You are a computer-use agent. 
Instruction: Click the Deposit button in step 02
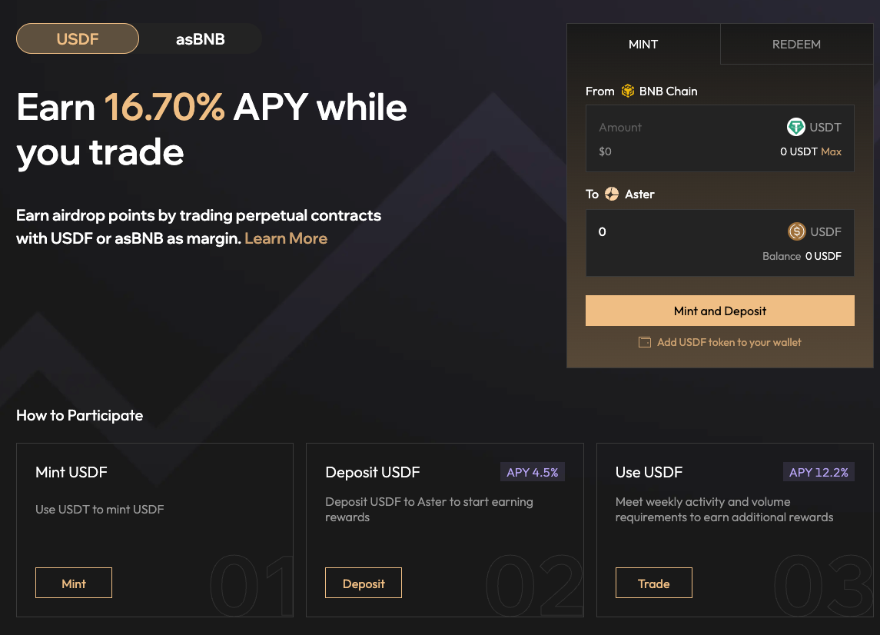364,583
